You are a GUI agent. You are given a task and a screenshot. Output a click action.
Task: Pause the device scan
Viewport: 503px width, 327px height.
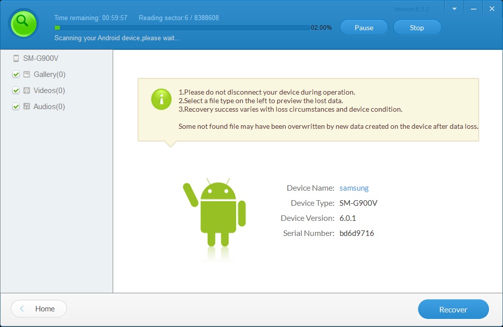click(364, 27)
